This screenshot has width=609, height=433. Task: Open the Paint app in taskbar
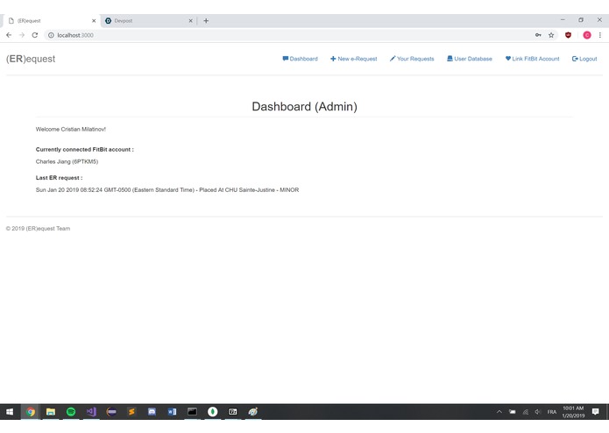click(253, 412)
